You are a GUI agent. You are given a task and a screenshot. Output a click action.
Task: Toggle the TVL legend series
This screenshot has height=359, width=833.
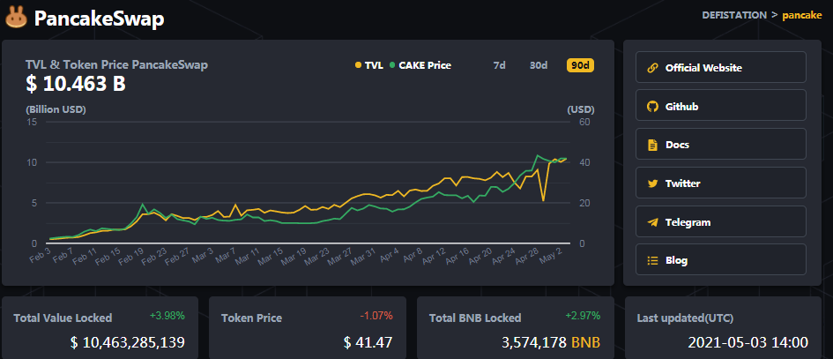369,65
